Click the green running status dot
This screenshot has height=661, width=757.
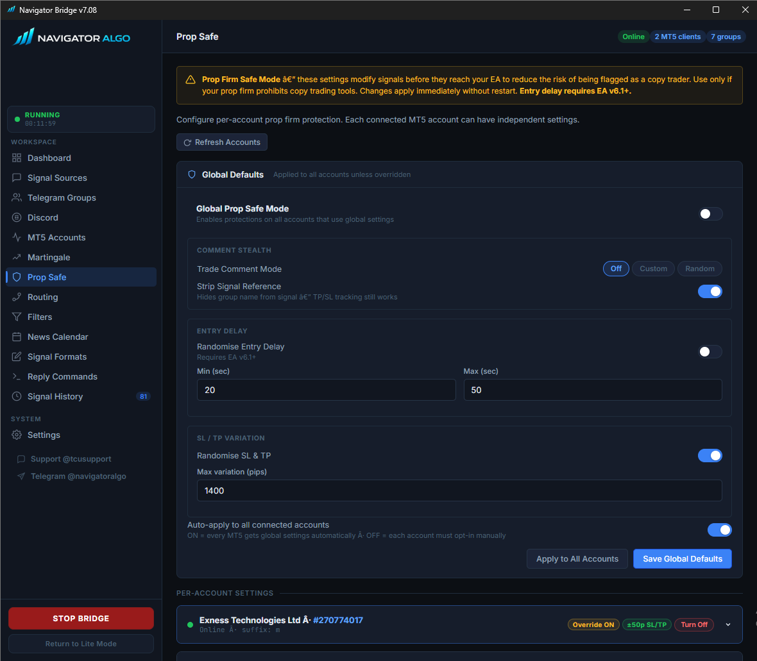pyautogui.click(x=17, y=119)
